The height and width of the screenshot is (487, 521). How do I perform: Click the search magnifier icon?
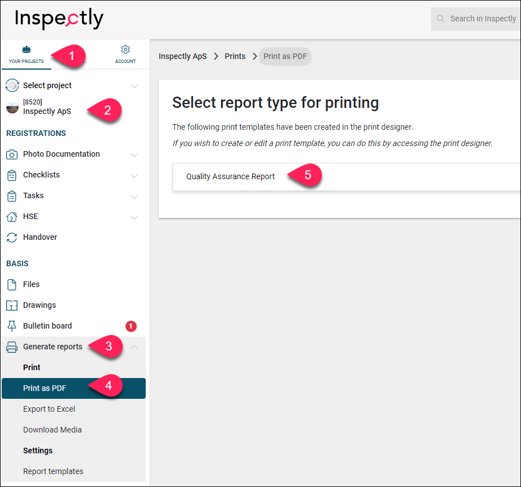(440, 19)
